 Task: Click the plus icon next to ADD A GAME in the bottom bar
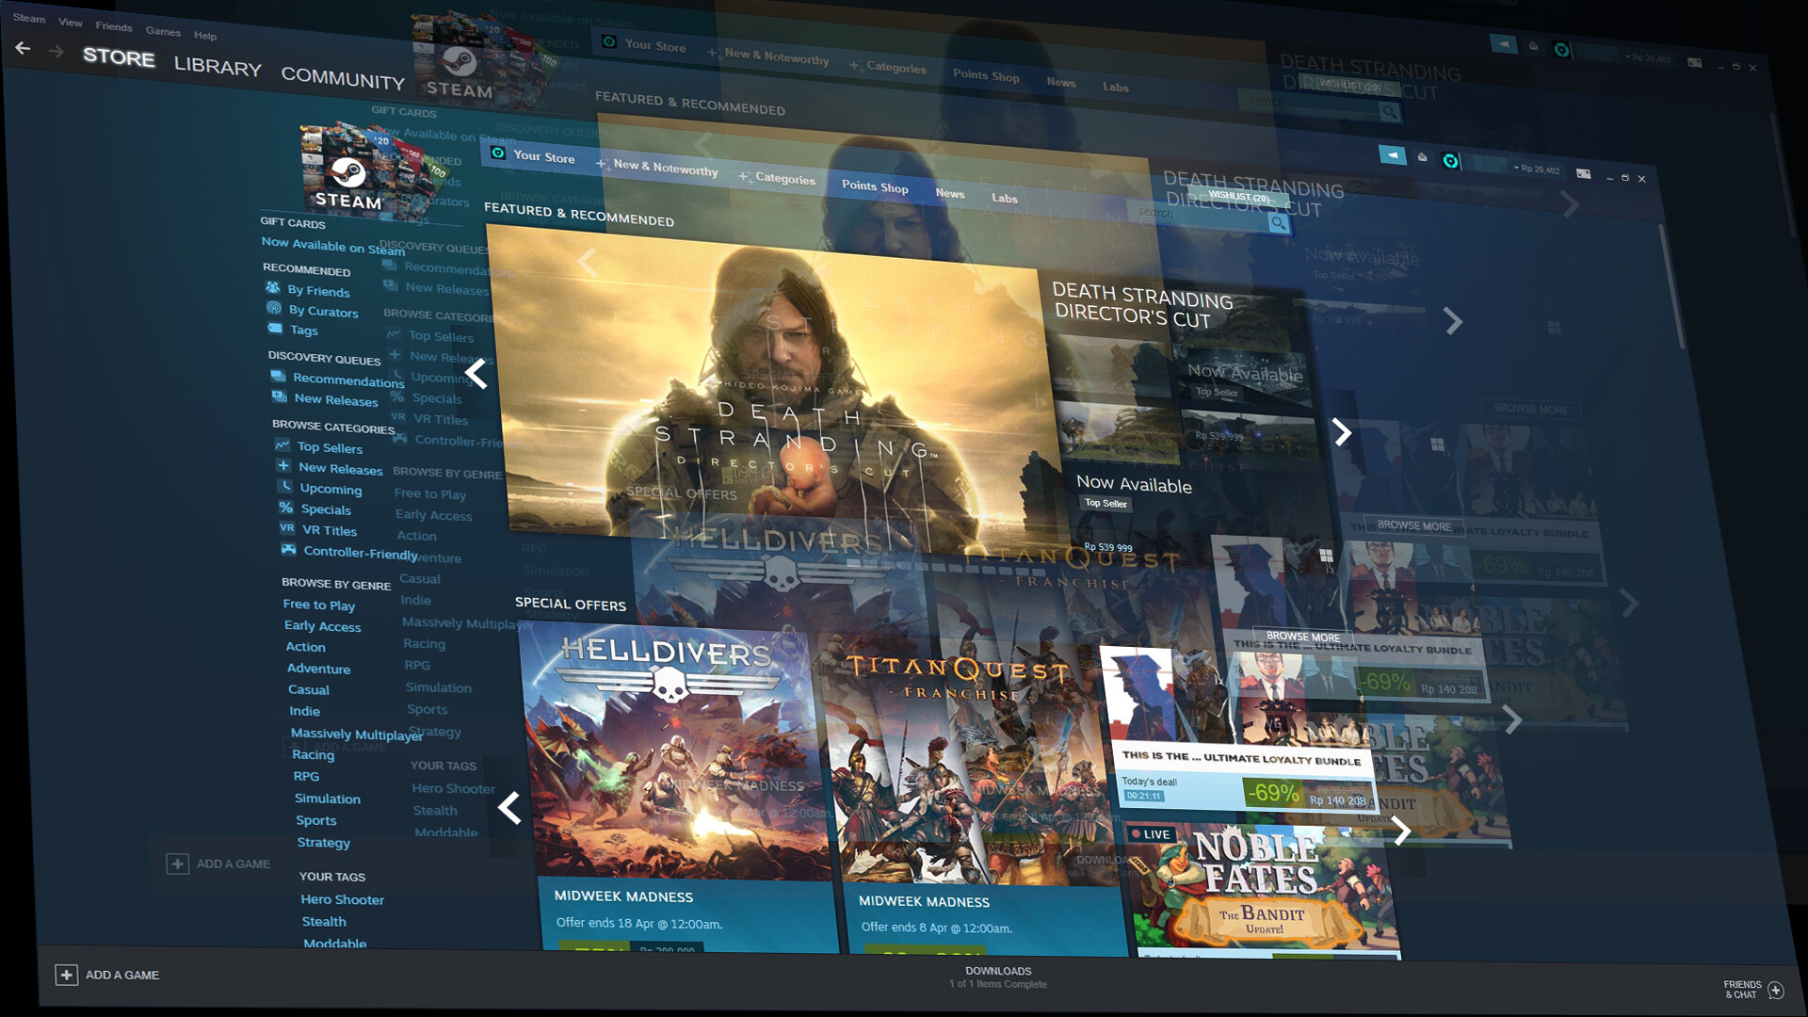click(66, 975)
